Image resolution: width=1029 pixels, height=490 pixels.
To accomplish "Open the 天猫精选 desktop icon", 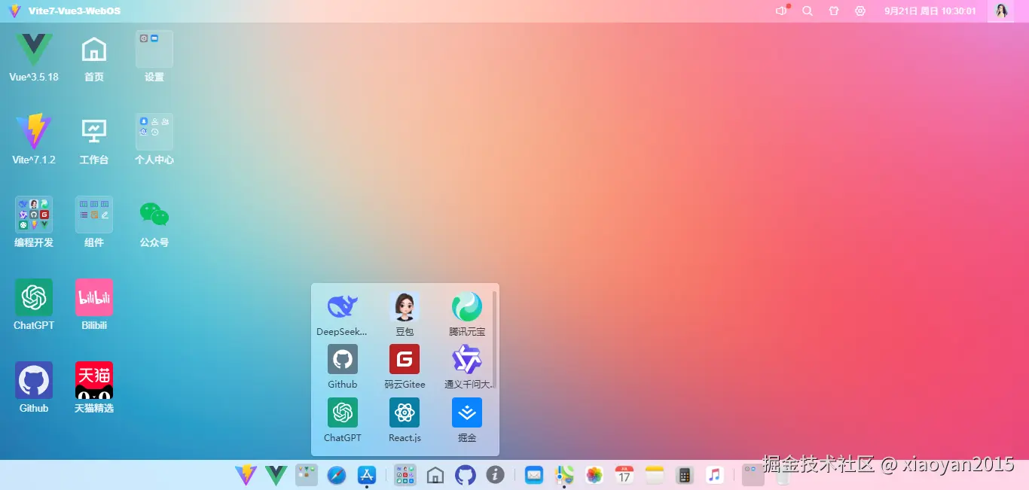I will [x=93, y=379].
